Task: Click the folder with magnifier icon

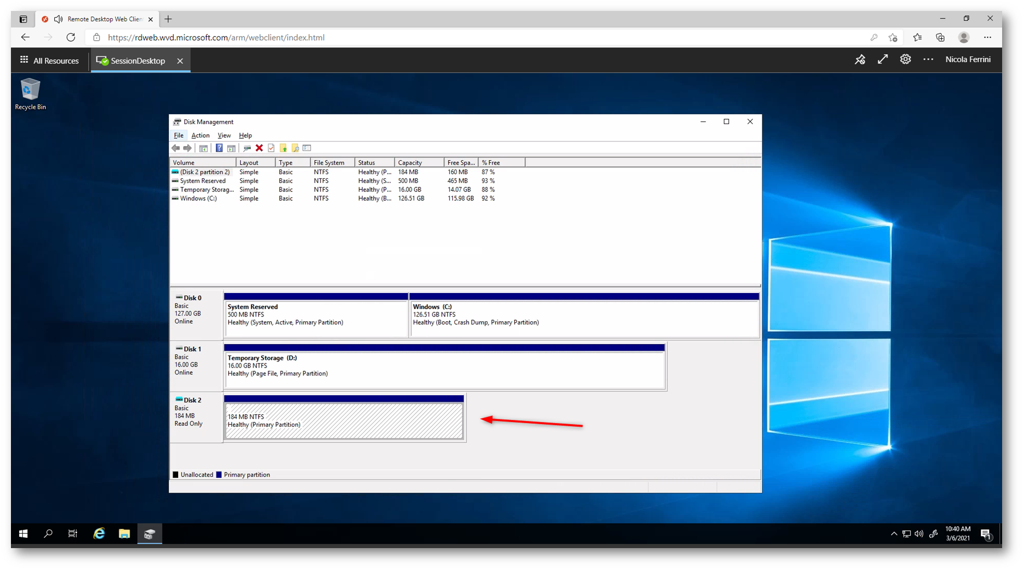Action: pos(295,148)
